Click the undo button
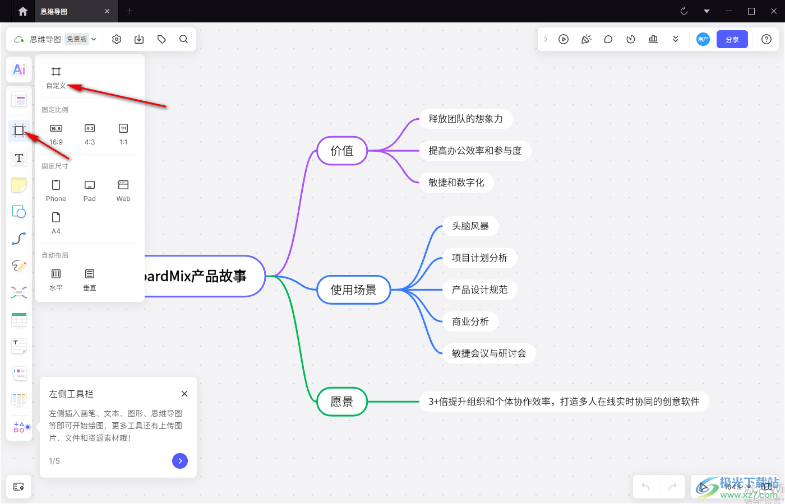The height and width of the screenshot is (504, 785). [x=645, y=487]
